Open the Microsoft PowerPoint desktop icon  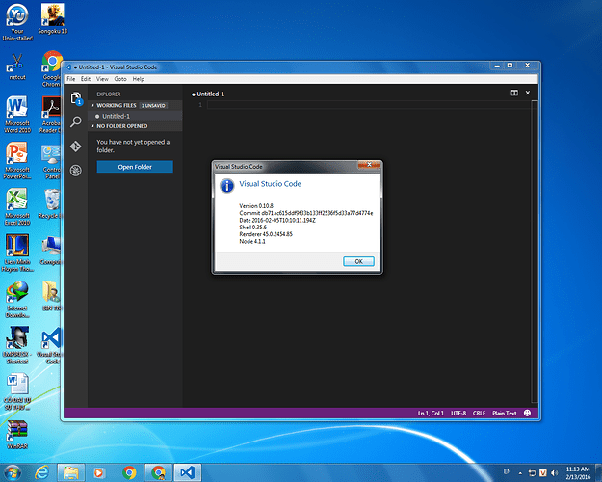(17, 160)
